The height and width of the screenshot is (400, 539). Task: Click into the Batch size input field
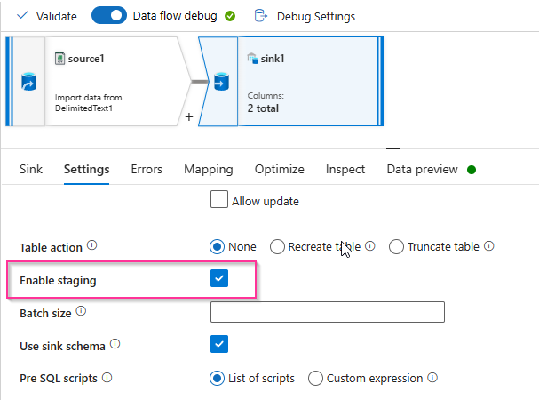[327, 312]
